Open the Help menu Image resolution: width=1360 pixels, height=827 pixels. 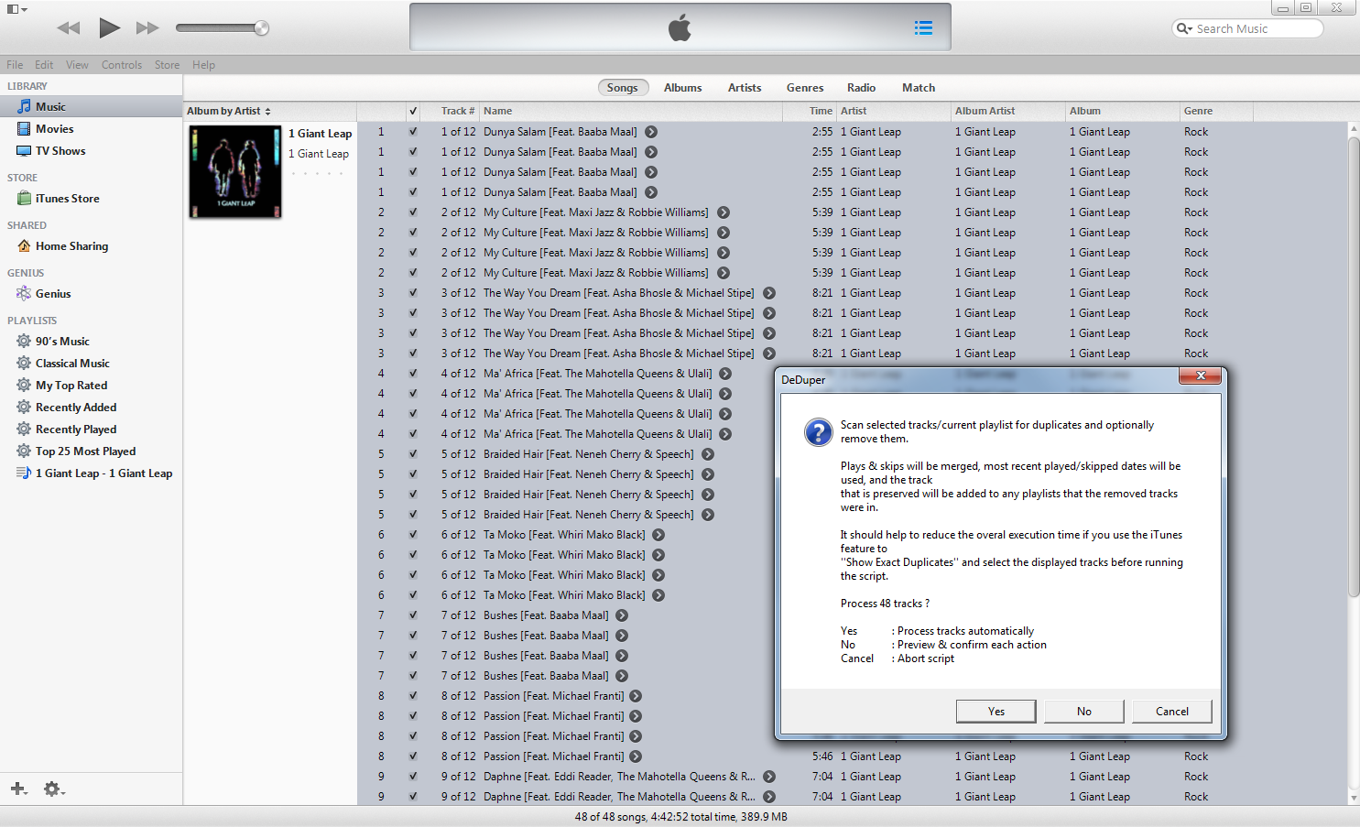coord(203,65)
